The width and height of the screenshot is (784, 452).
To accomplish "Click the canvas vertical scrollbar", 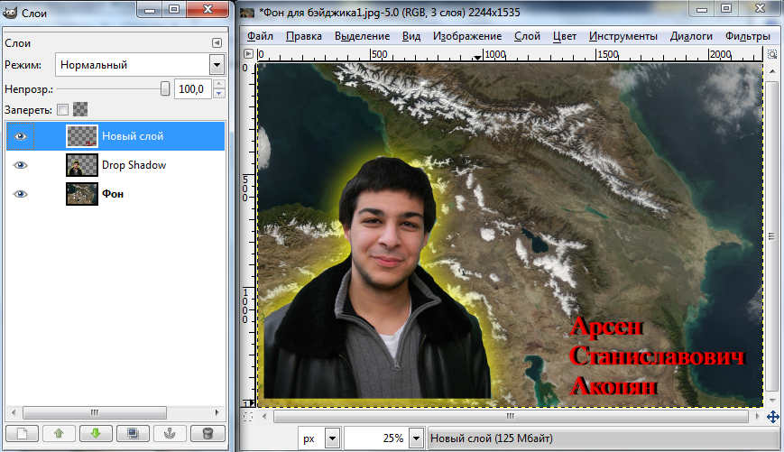I will click(772, 236).
